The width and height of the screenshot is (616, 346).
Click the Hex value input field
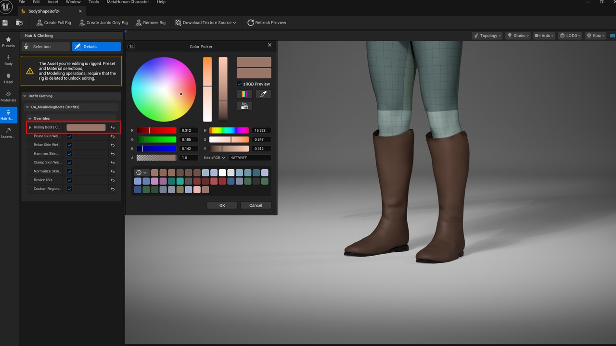tap(249, 158)
